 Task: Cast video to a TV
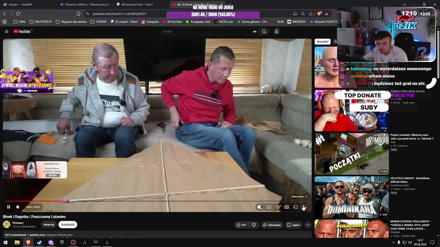[x=295, y=207]
